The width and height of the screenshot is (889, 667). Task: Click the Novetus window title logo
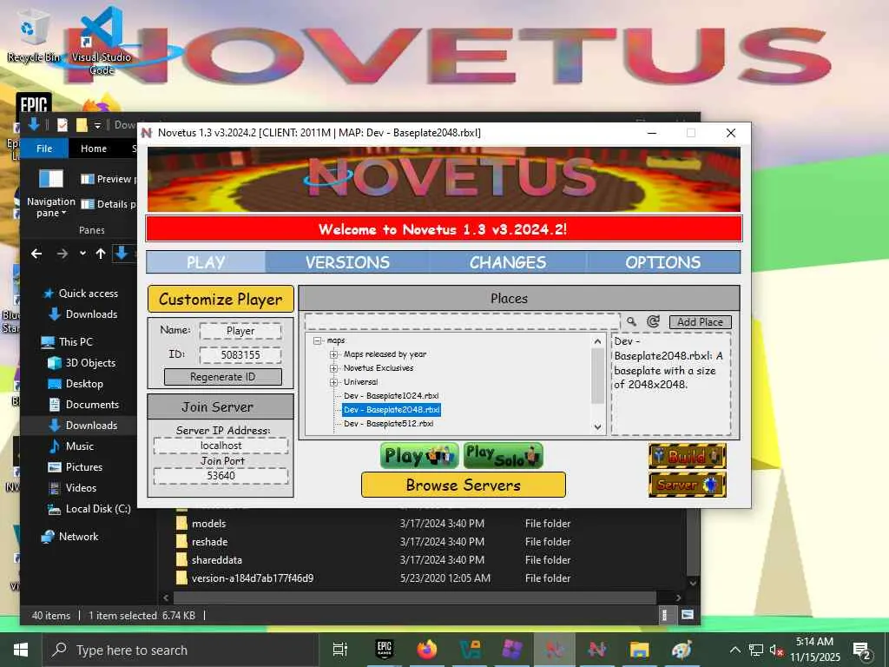click(x=147, y=133)
